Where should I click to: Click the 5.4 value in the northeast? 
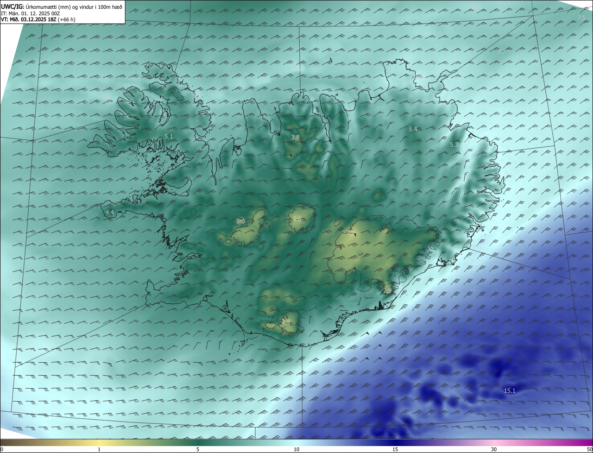coord(413,129)
